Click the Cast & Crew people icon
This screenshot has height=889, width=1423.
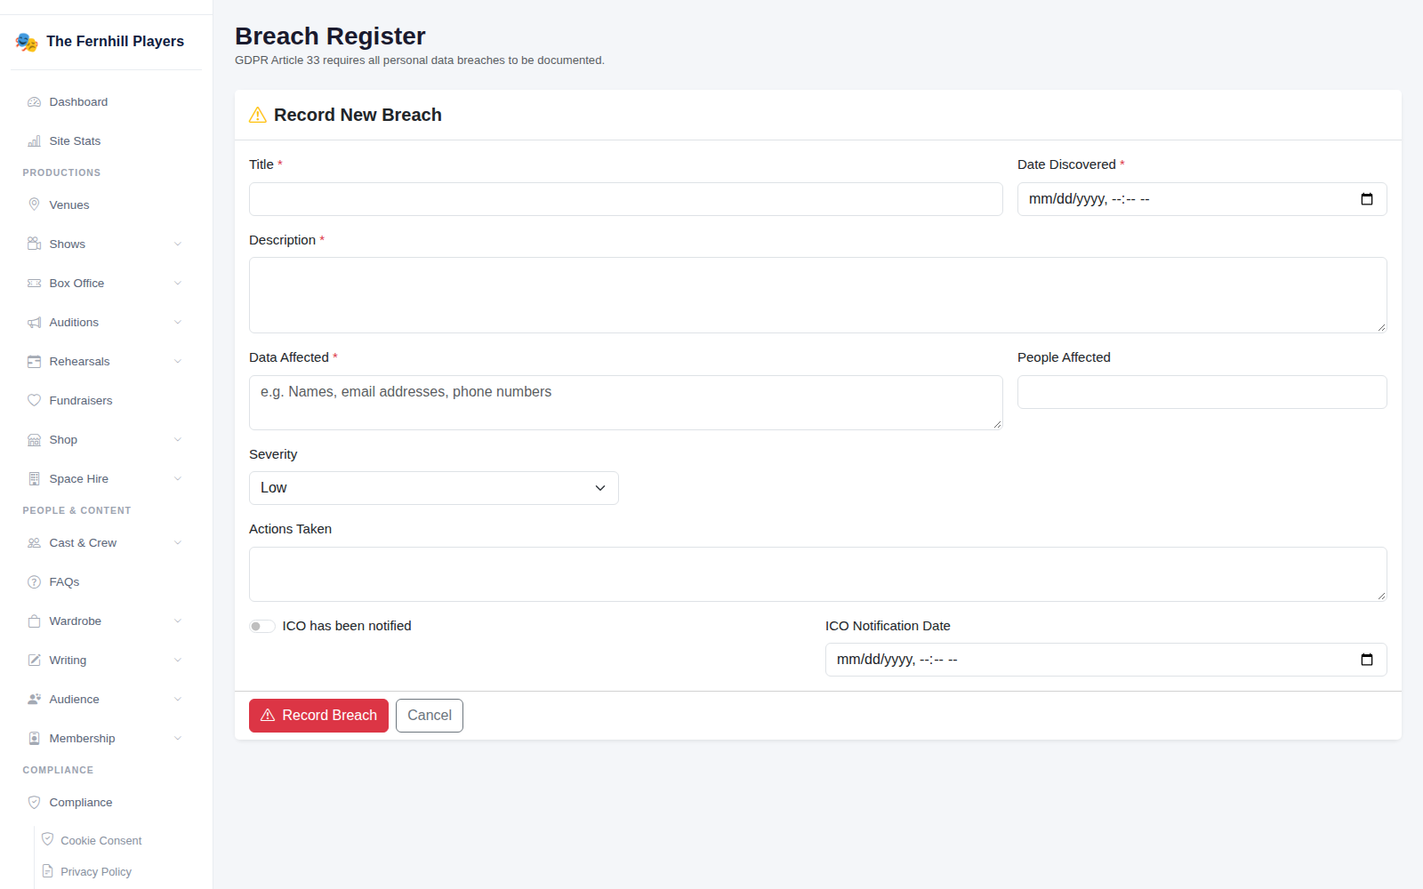tap(34, 543)
